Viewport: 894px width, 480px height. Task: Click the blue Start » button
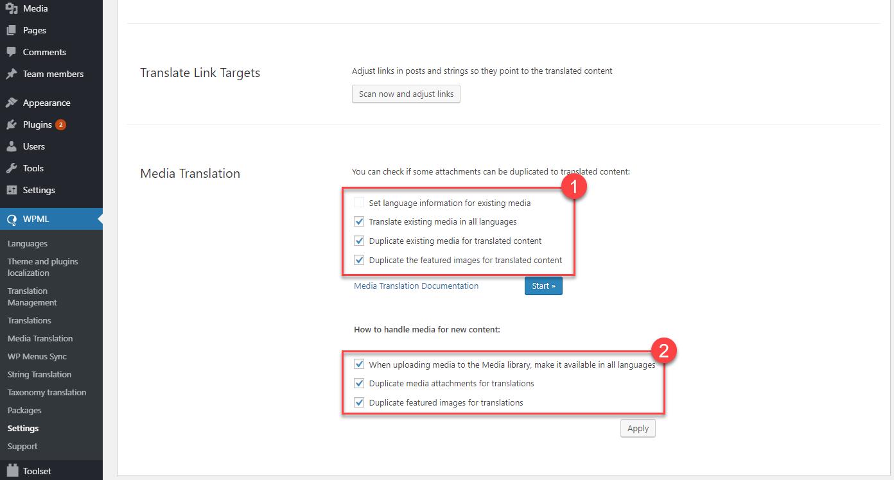coord(543,286)
